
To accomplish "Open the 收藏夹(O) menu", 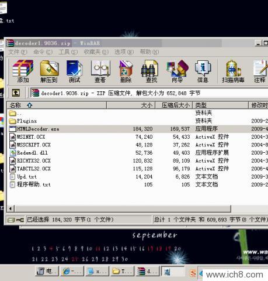I will coord(96,52).
